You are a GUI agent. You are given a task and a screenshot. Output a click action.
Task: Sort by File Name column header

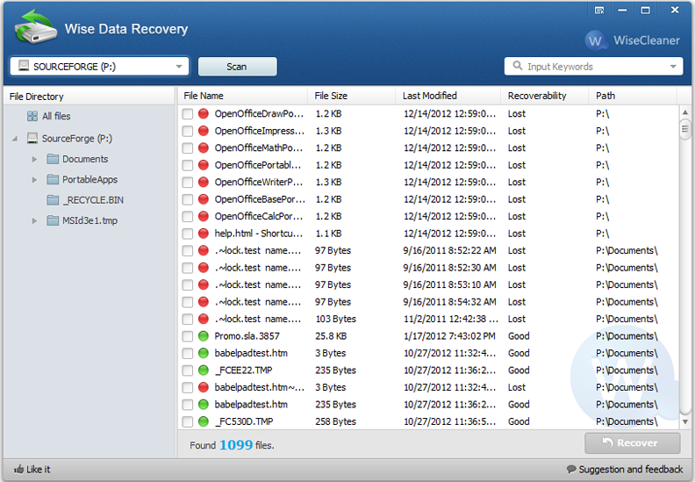(x=242, y=96)
